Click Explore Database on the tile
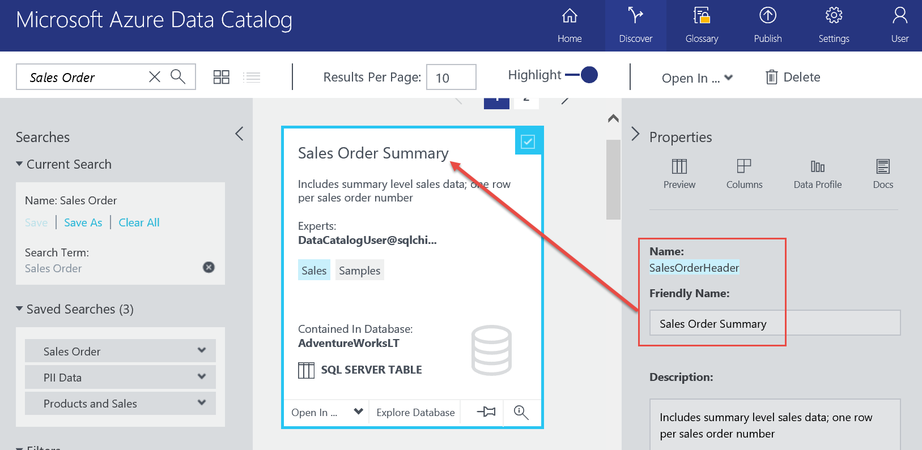 415,412
